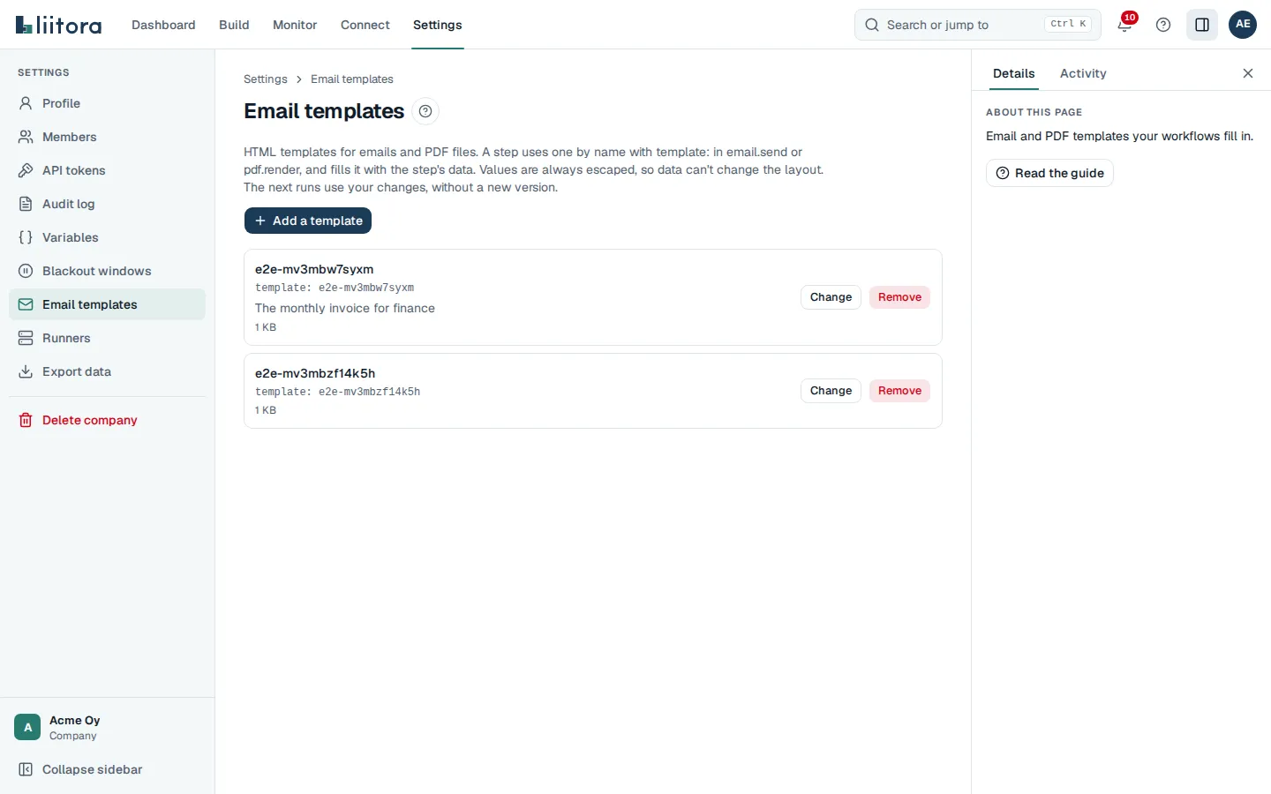Screen dimensions: 1271x794
Task: Open Variables settings
Action: [x=107, y=237]
